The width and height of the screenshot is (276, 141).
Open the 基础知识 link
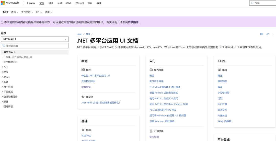pyautogui.click(x=222, y=81)
